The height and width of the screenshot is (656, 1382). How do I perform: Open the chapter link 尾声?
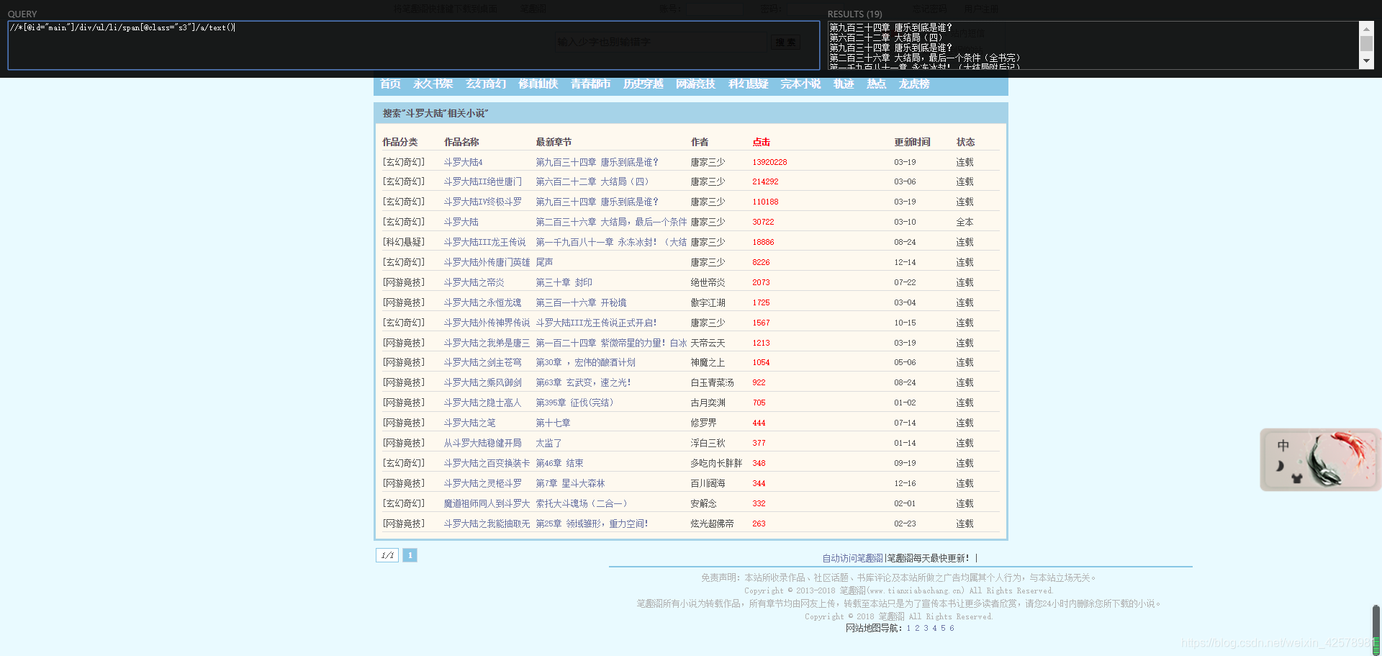pos(544,263)
